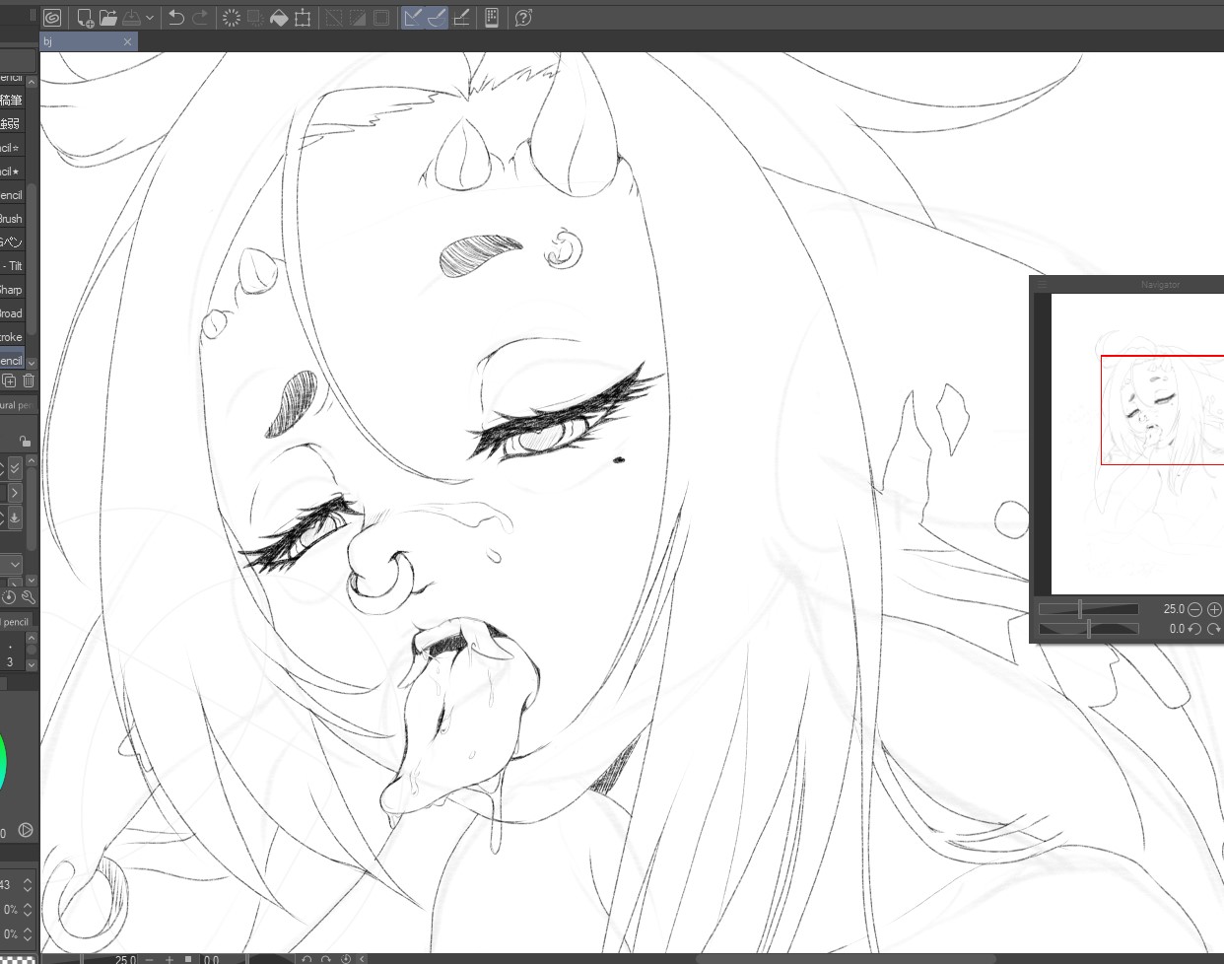Click the Scale/Rotate transform icon

(x=303, y=18)
